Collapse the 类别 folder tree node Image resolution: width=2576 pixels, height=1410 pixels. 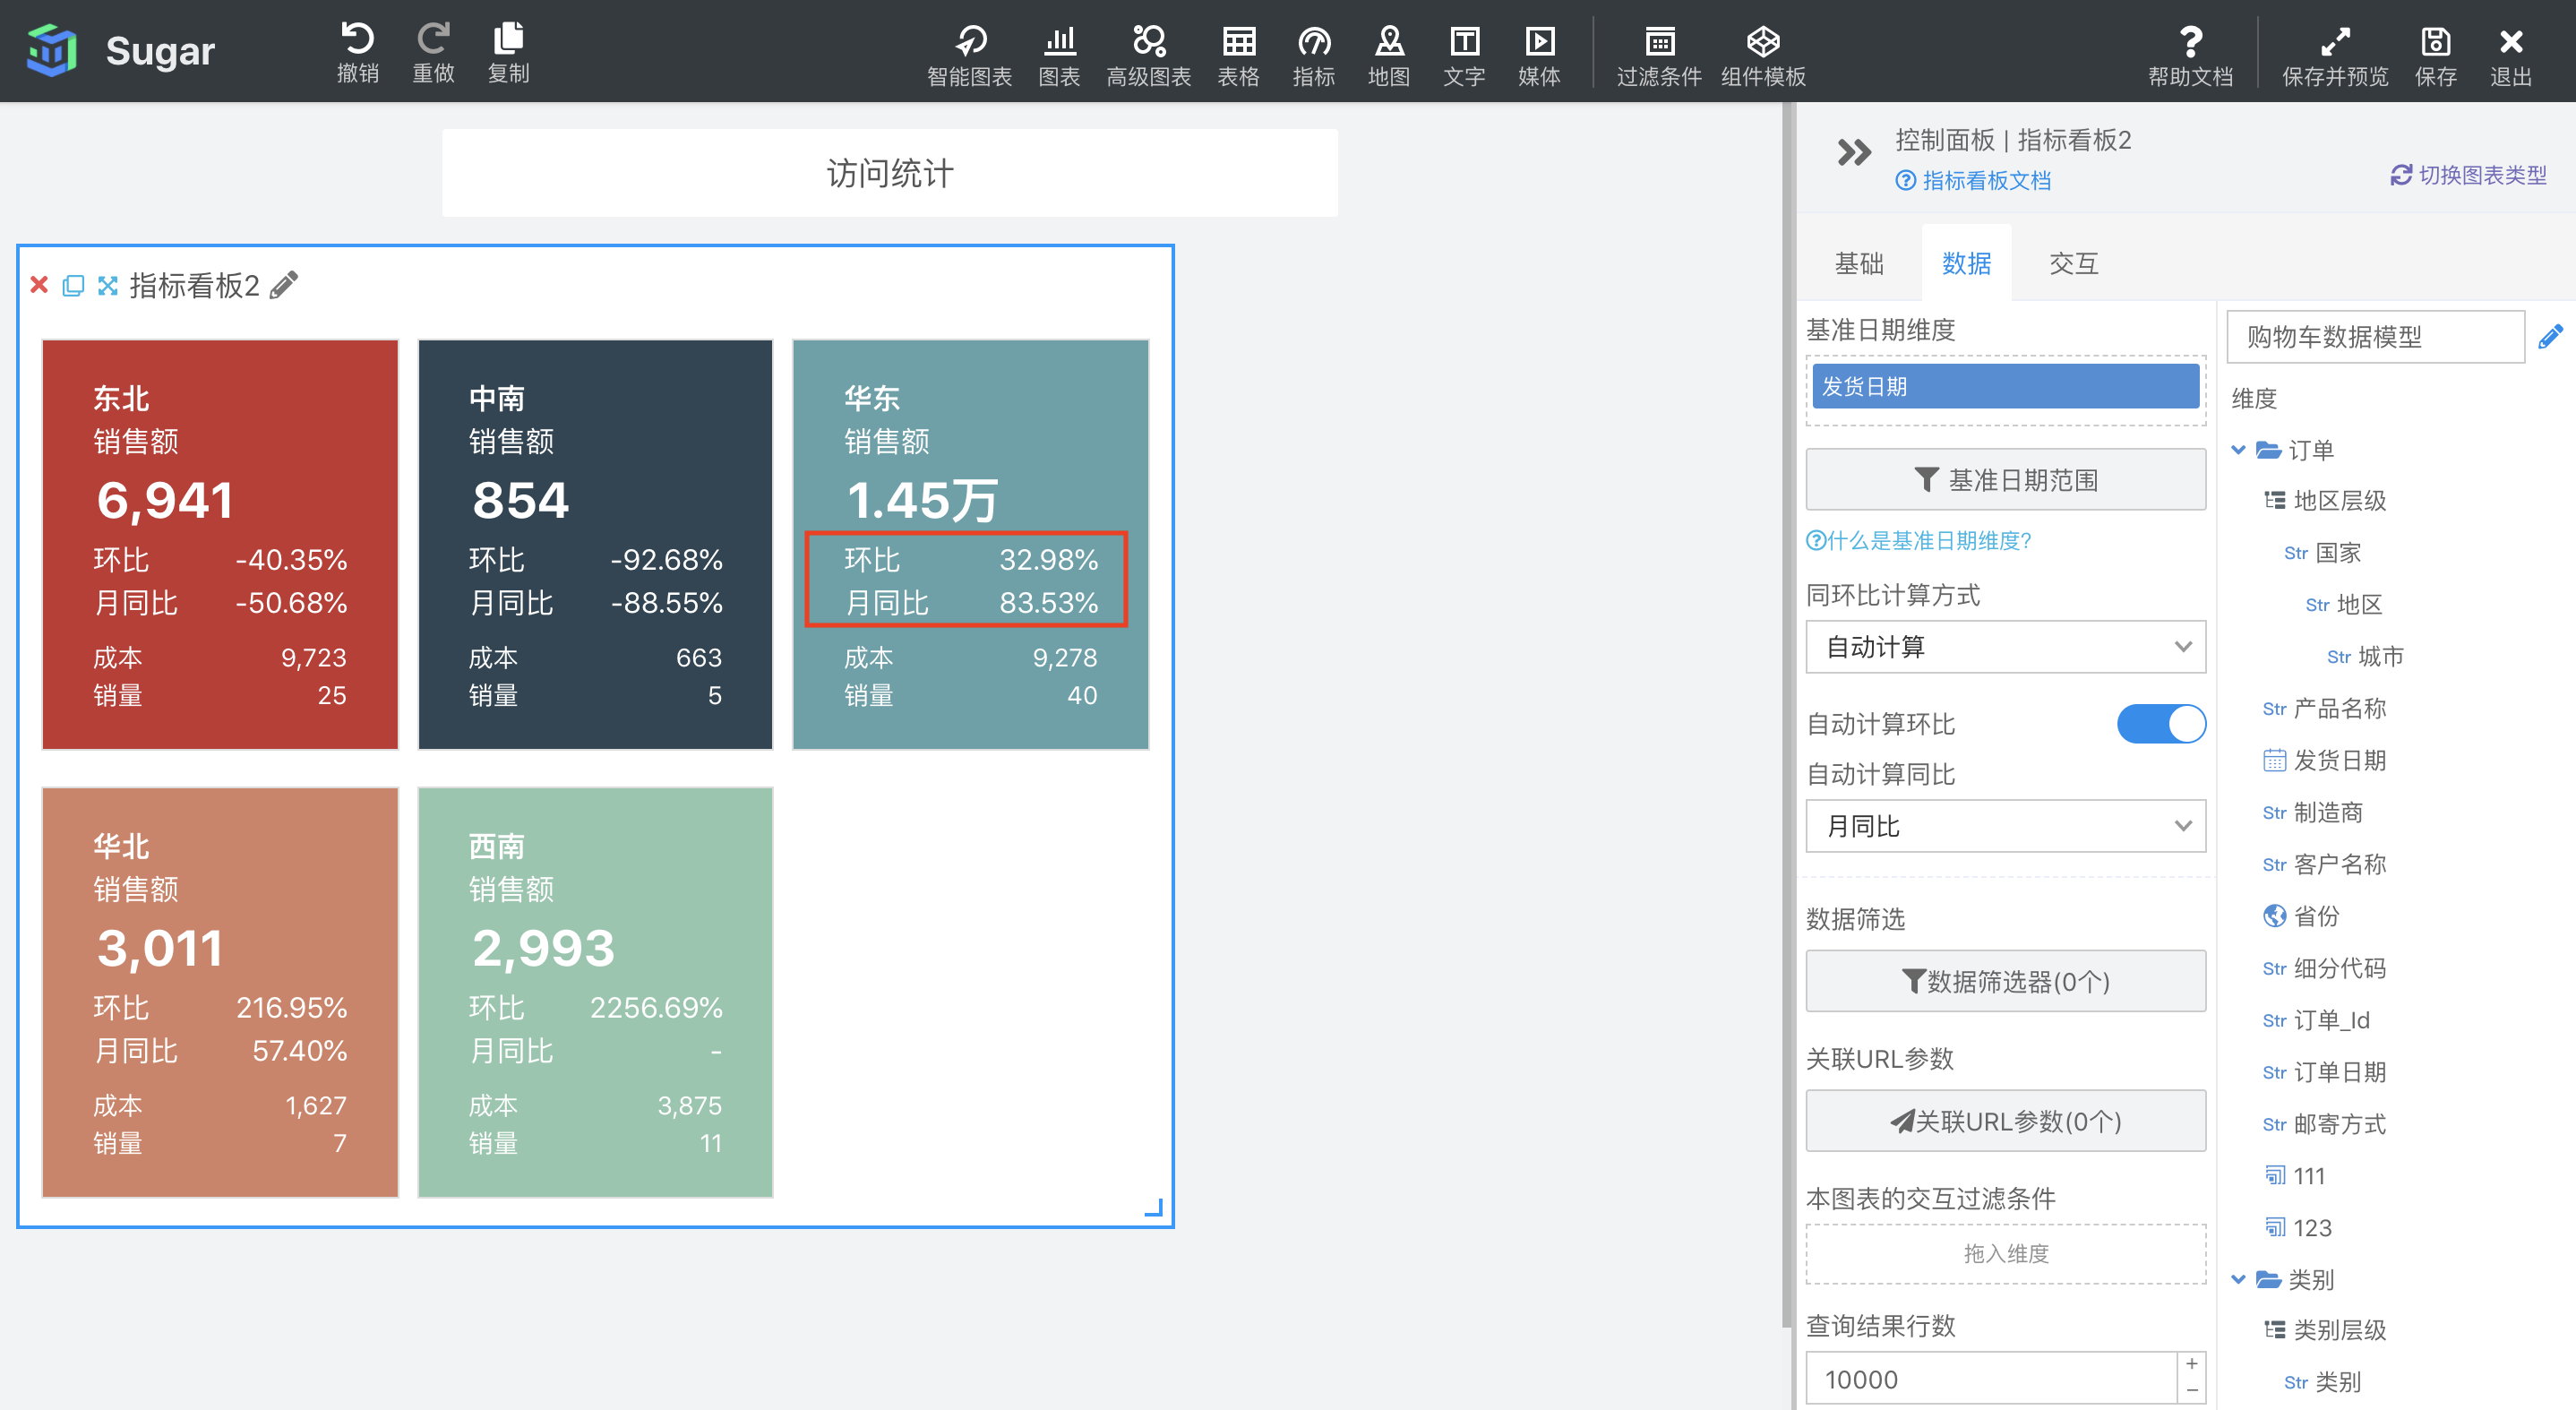[2239, 1279]
